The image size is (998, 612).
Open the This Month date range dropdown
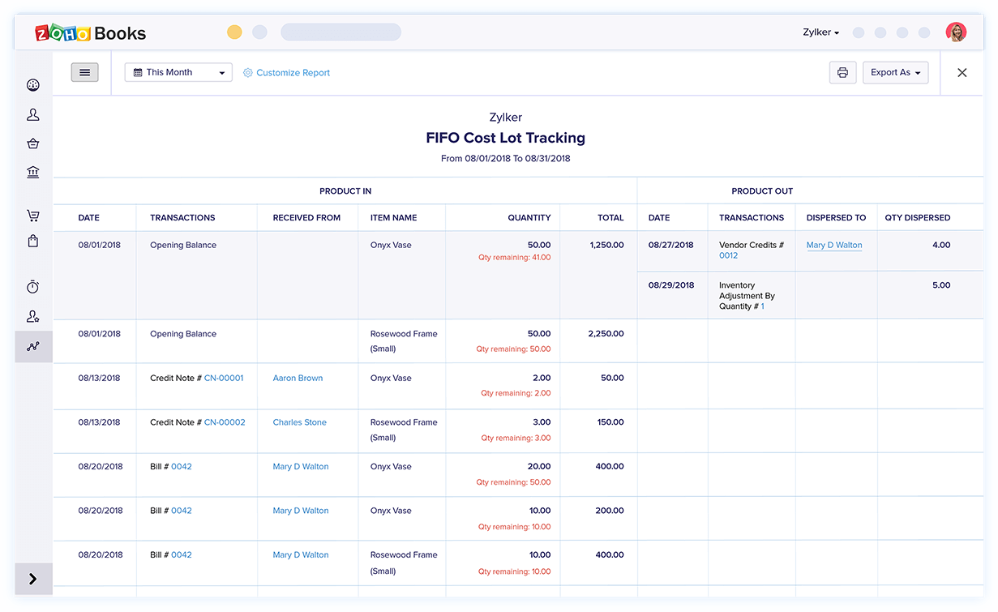(178, 73)
